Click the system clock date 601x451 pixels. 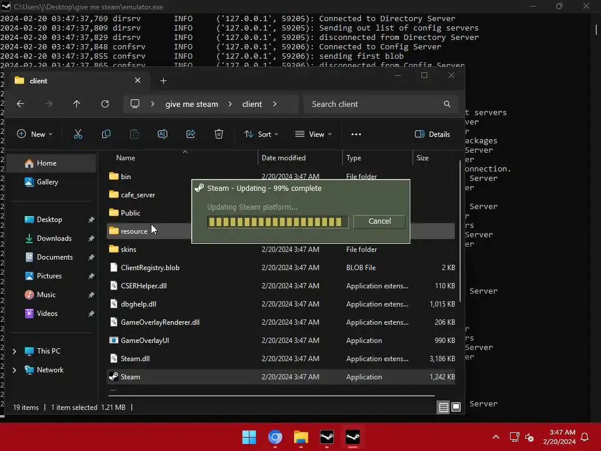click(x=559, y=442)
